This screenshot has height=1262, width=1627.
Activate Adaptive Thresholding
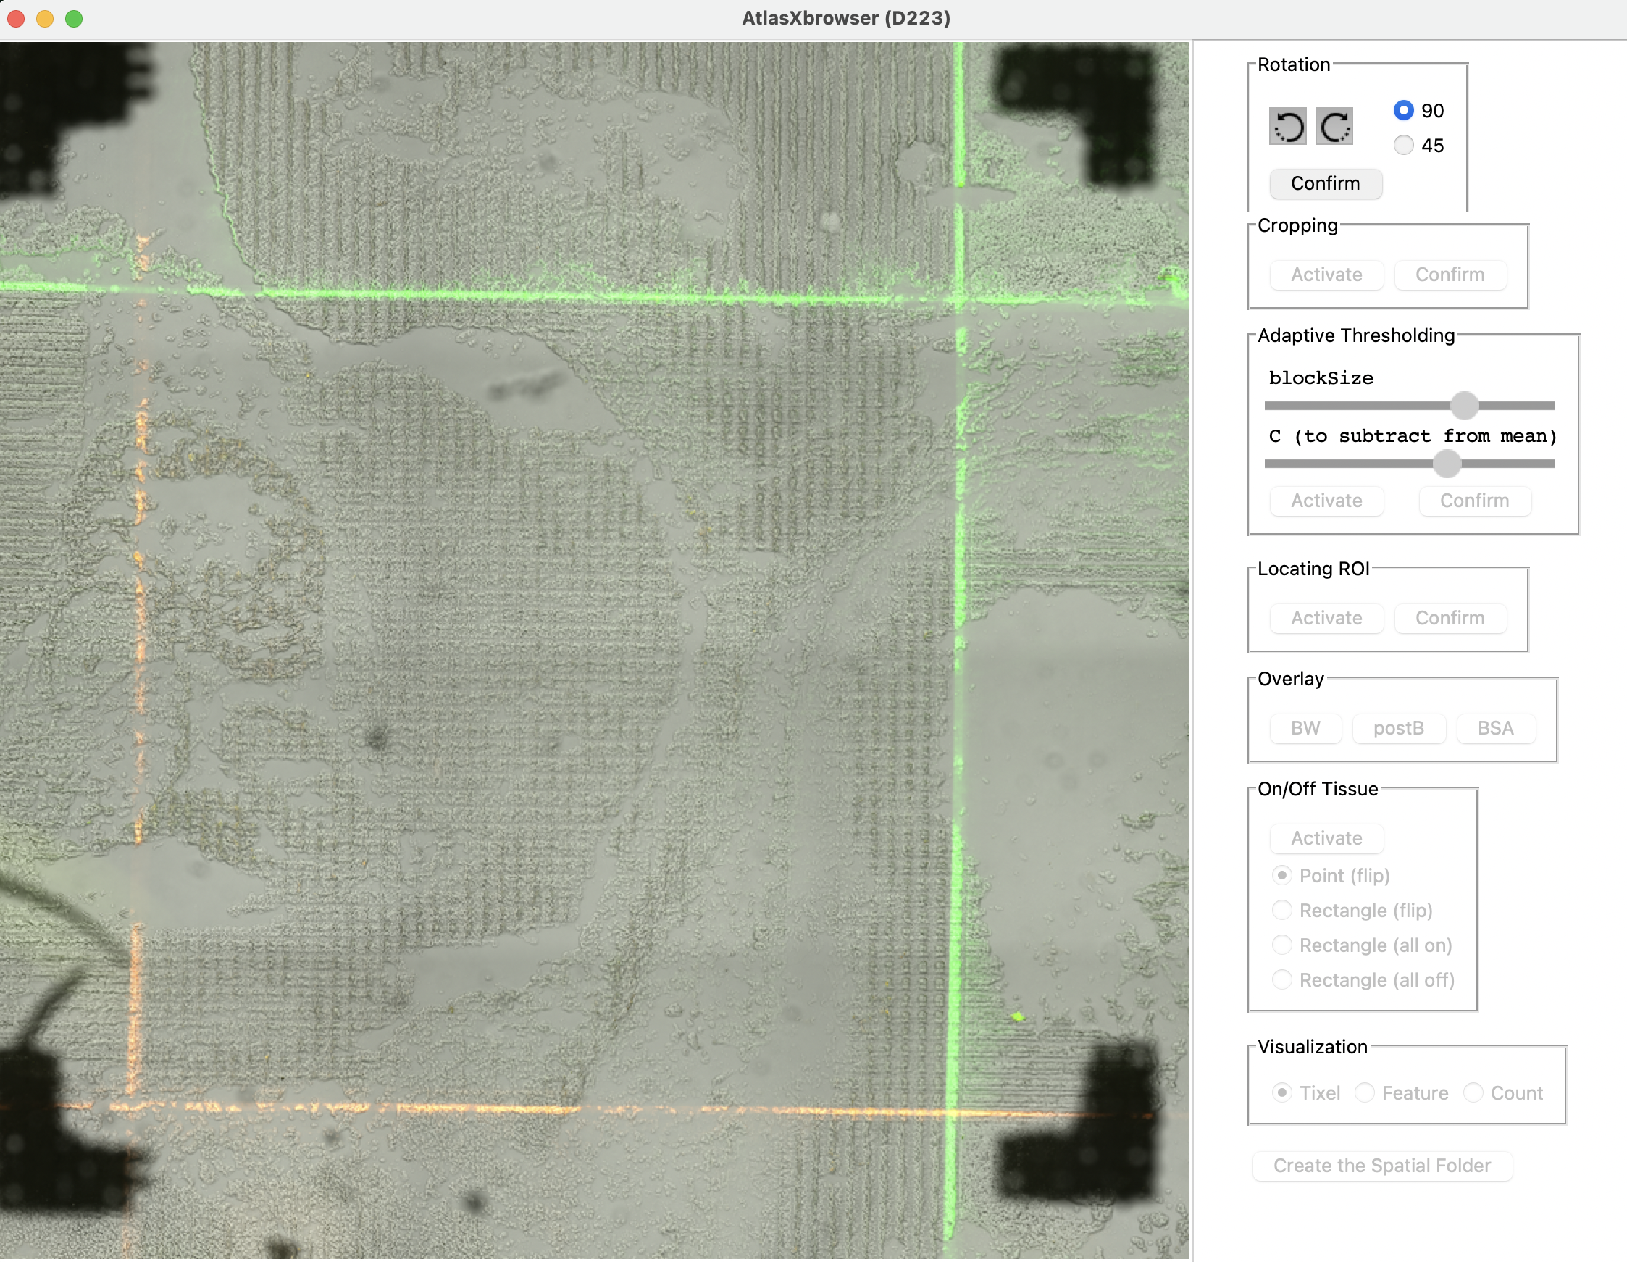tap(1327, 501)
